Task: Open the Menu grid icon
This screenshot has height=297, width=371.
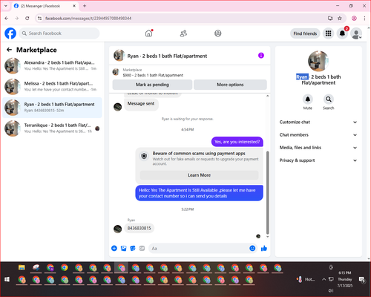Action: tap(328, 33)
